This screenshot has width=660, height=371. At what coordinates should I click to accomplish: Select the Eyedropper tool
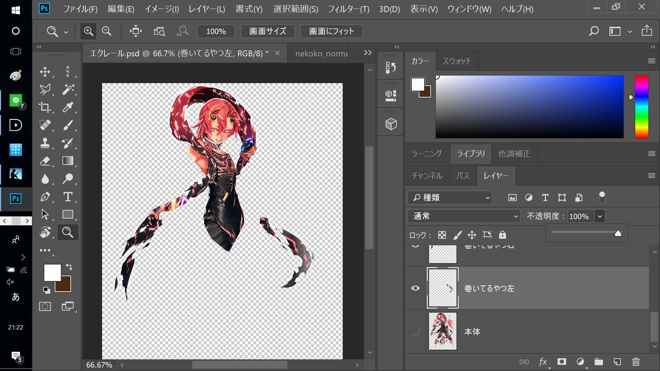(x=68, y=108)
